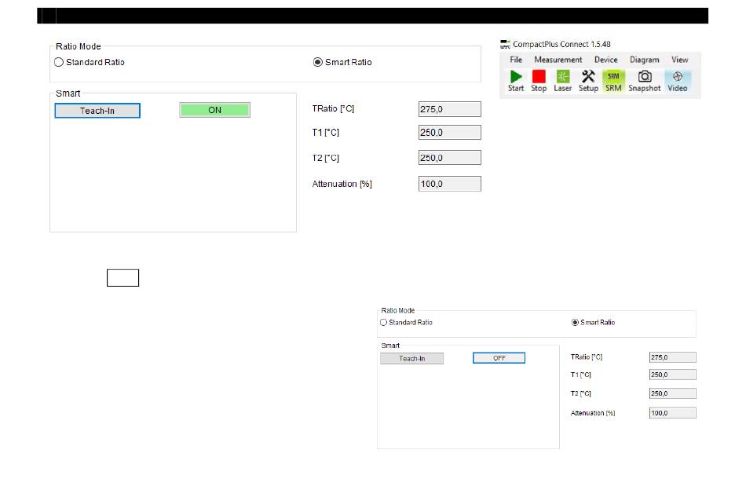Open the Video icon
Screen dimensions: 746x501
[x=678, y=77]
